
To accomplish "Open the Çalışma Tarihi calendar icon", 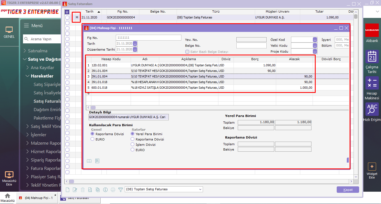I will click(372, 57).
